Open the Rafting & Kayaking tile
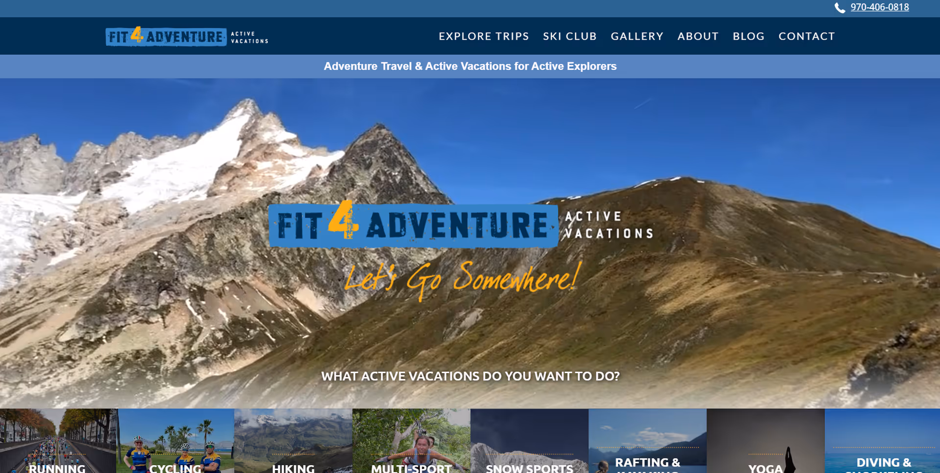The height and width of the screenshot is (473, 940). pyautogui.click(x=647, y=441)
